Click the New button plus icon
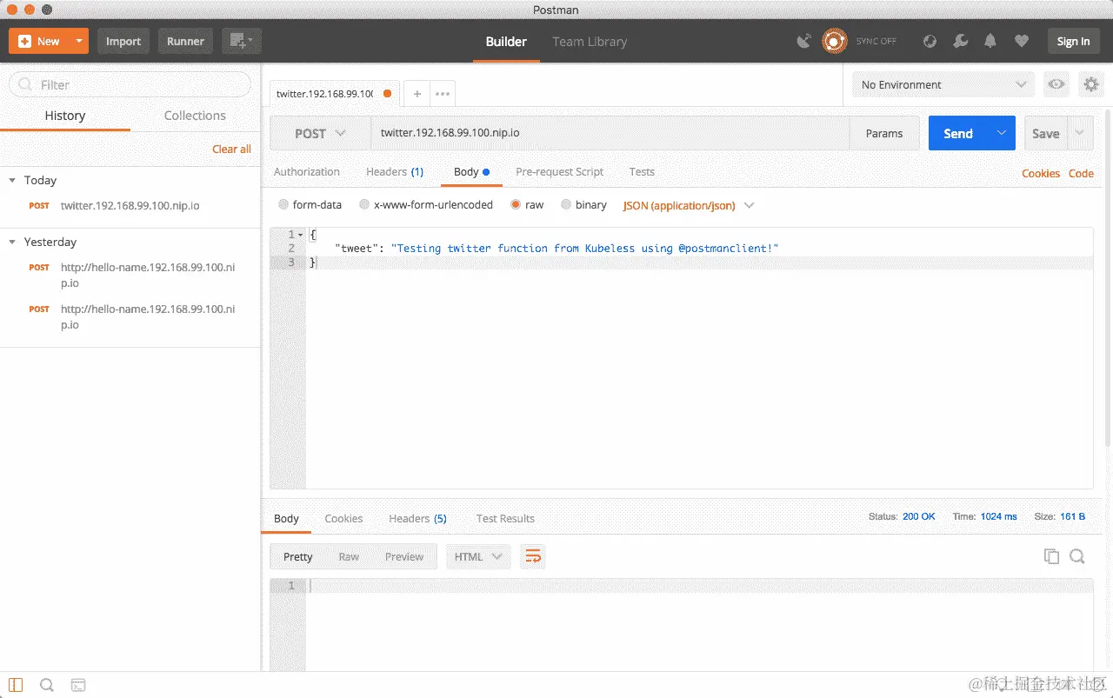1113x698 pixels. (x=24, y=41)
